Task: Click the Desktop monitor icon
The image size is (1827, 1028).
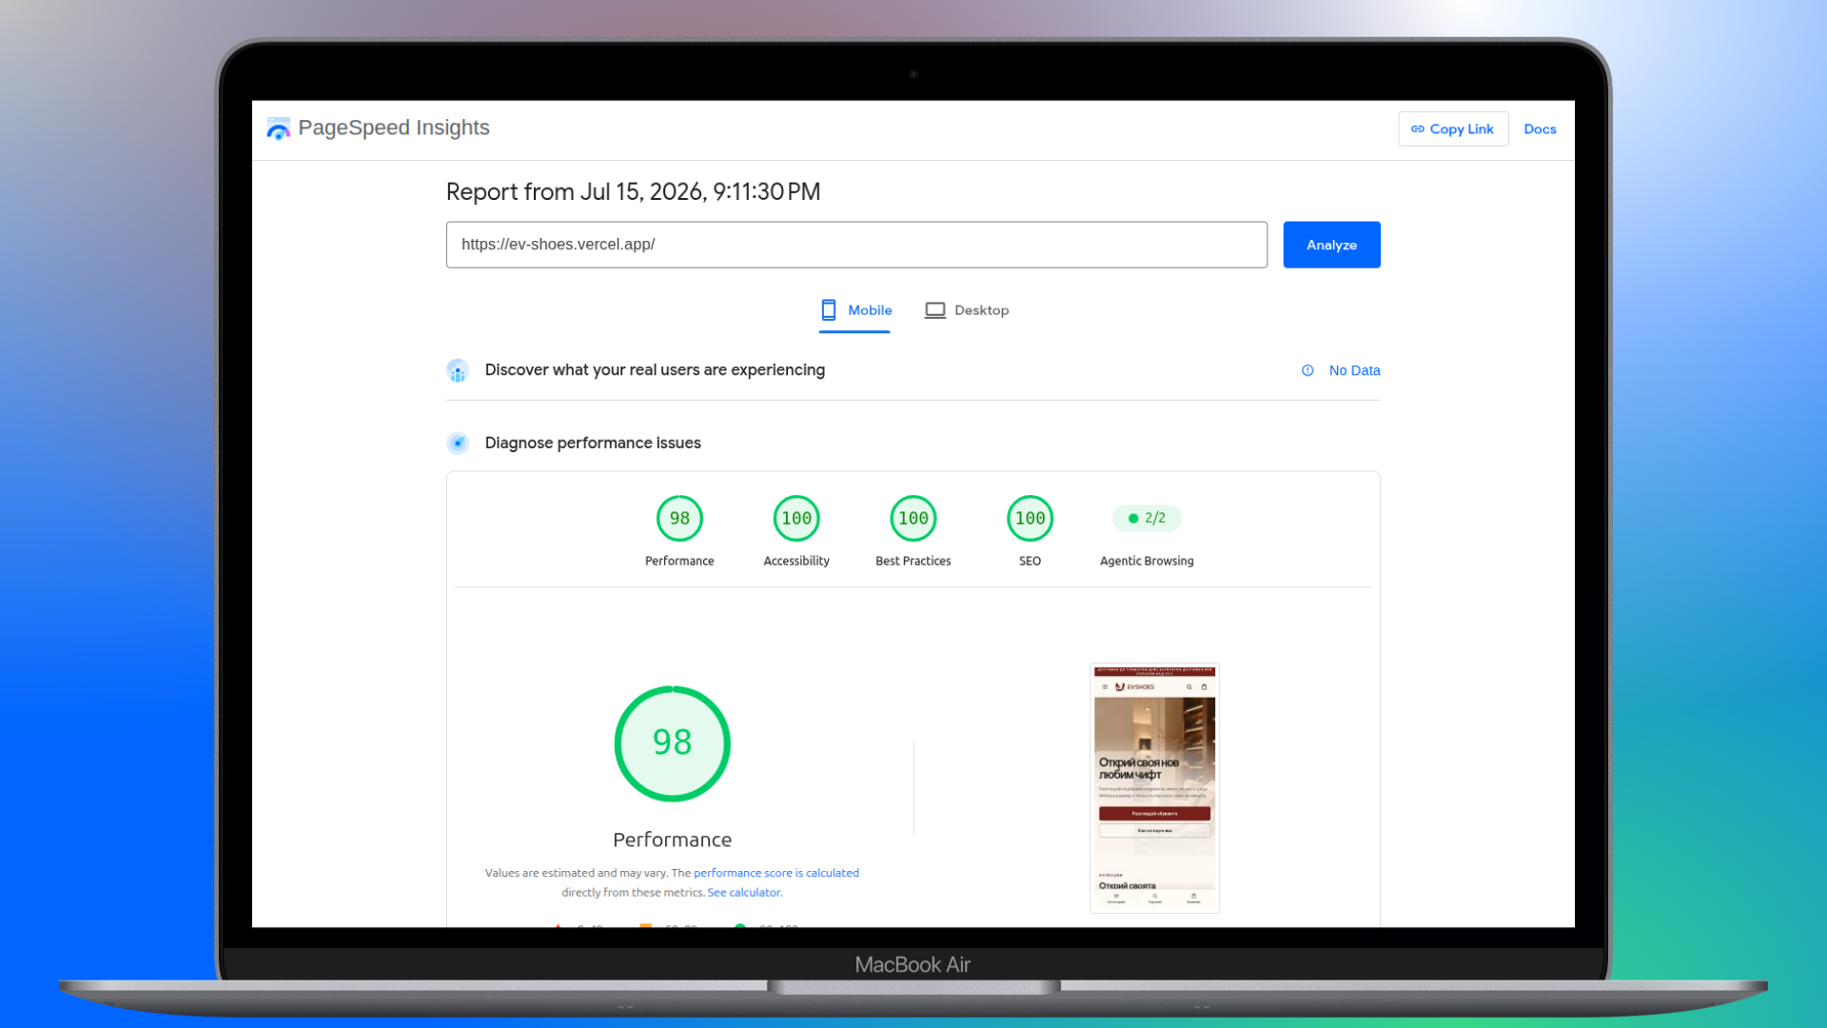Action: pos(935,310)
